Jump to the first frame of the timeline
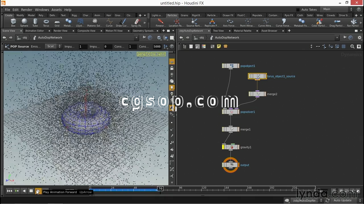The height and width of the screenshot is (204, 364). (9, 191)
